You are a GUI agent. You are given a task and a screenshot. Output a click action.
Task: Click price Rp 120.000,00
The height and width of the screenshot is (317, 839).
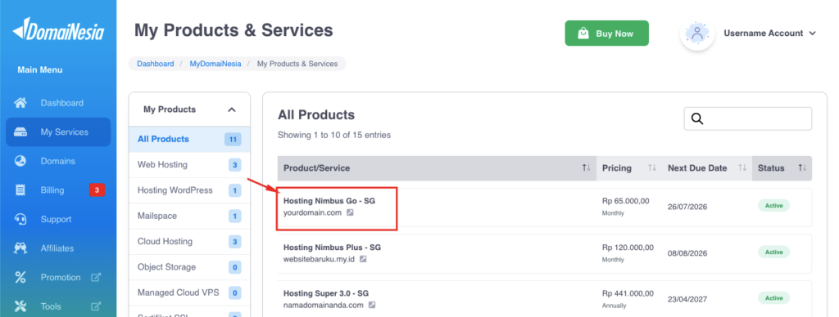tap(628, 248)
